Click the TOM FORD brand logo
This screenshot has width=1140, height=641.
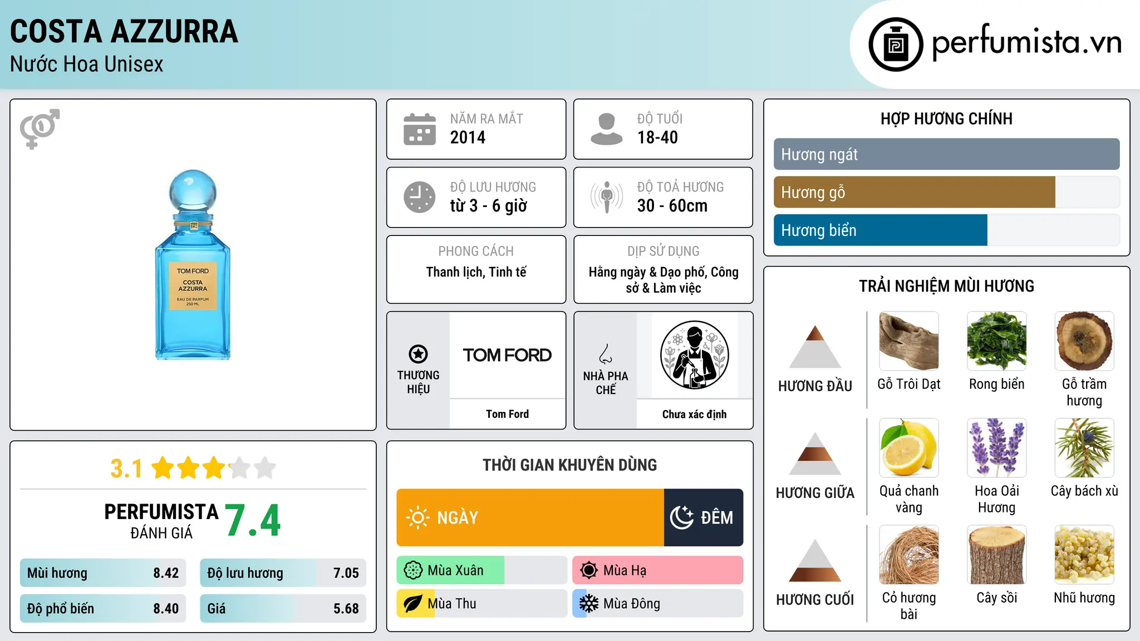click(507, 355)
